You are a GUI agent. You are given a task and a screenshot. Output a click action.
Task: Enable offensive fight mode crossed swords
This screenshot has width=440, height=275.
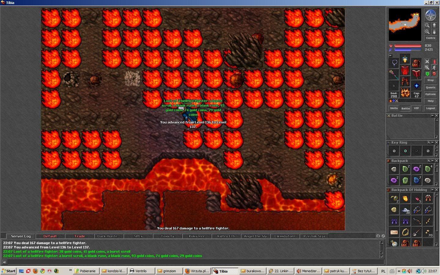pyautogui.click(x=427, y=61)
